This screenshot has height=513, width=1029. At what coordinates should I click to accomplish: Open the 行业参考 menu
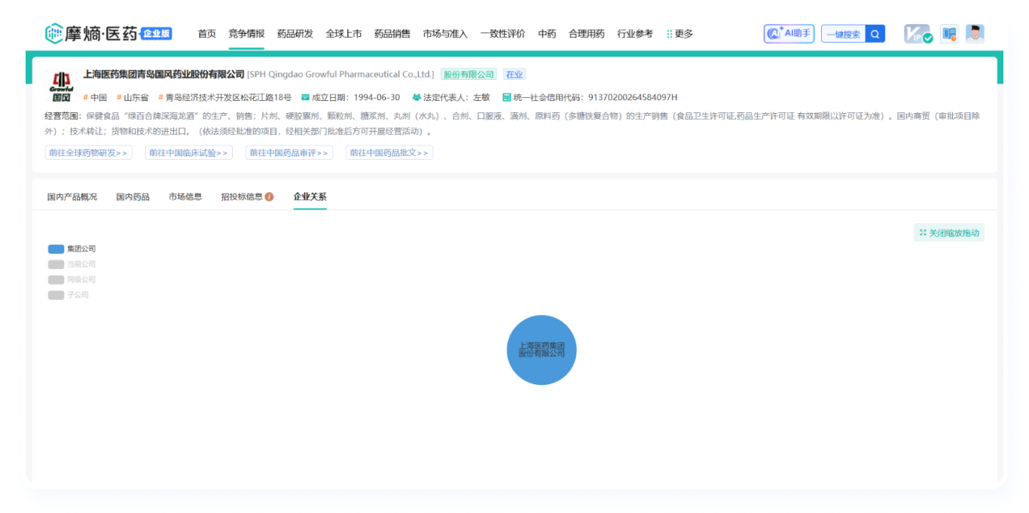click(635, 34)
